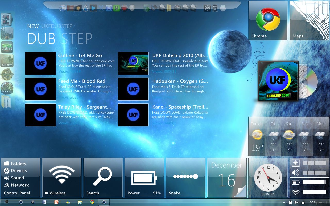Click the UKF Dubstep 2010 video thumbnail
This screenshot has width=330, height=206.
point(133,63)
